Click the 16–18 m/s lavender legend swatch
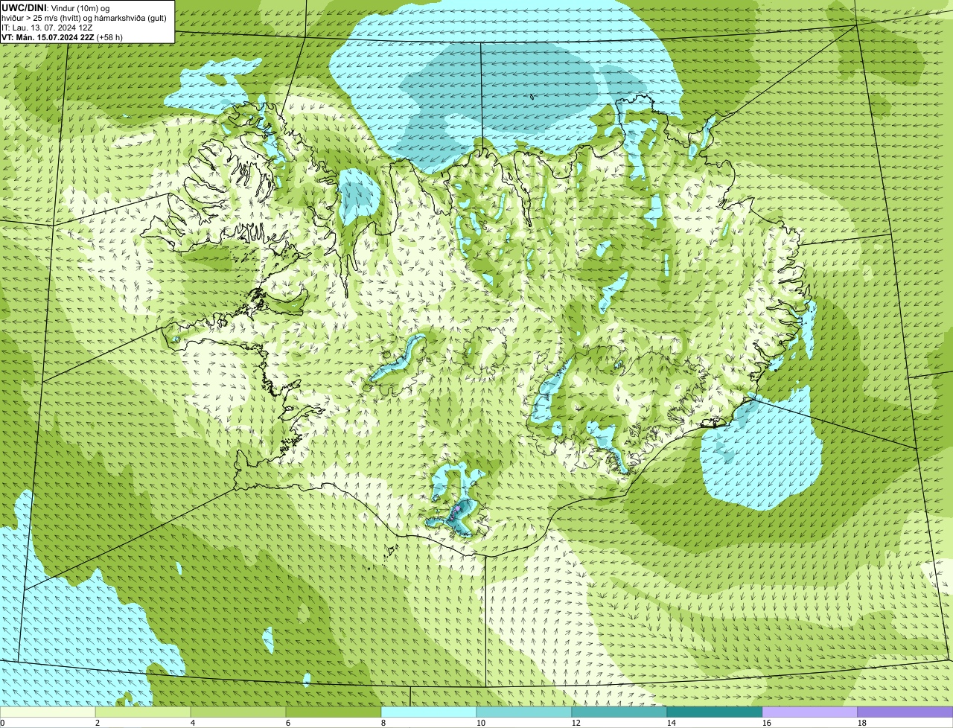 click(810, 712)
